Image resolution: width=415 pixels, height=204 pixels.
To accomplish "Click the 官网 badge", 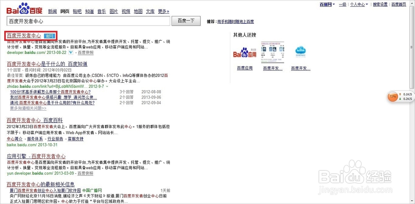I will click(x=49, y=36).
